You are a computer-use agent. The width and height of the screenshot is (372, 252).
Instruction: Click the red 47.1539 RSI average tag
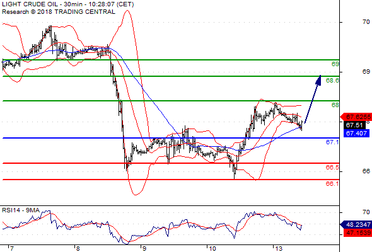click(x=357, y=233)
